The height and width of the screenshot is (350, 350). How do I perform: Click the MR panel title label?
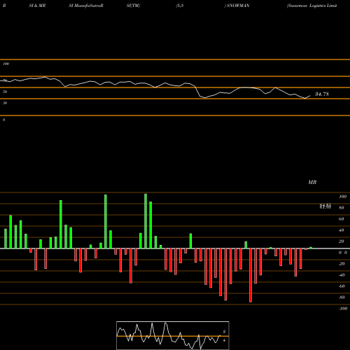click(x=312, y=182)
